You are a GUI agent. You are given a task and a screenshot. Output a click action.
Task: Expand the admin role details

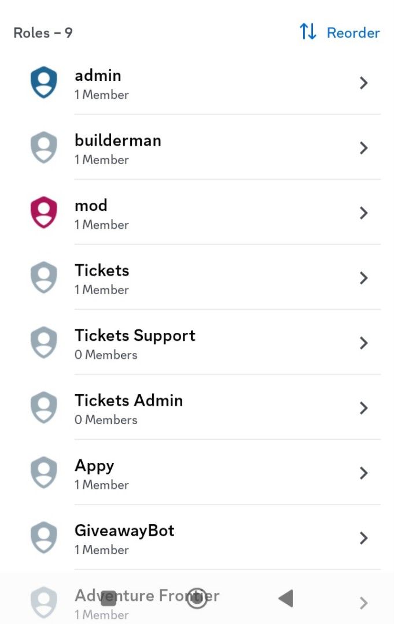364,83
